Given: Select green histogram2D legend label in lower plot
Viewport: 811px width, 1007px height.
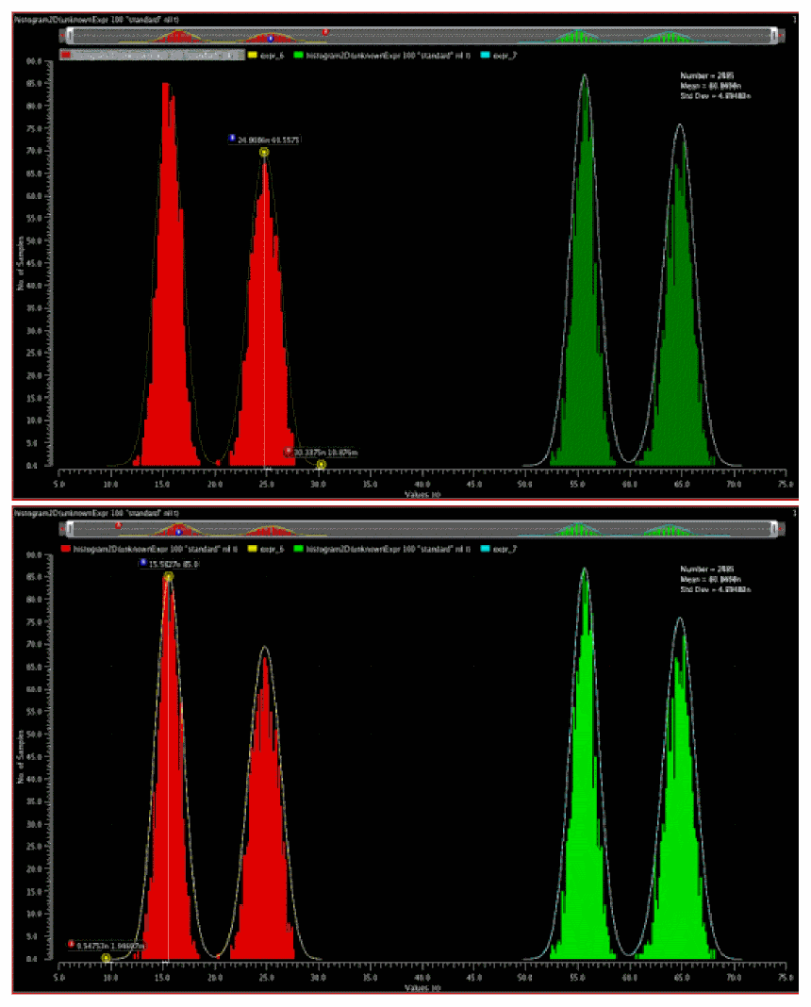Looking at the screenshot, I should [x=388, y=549].
